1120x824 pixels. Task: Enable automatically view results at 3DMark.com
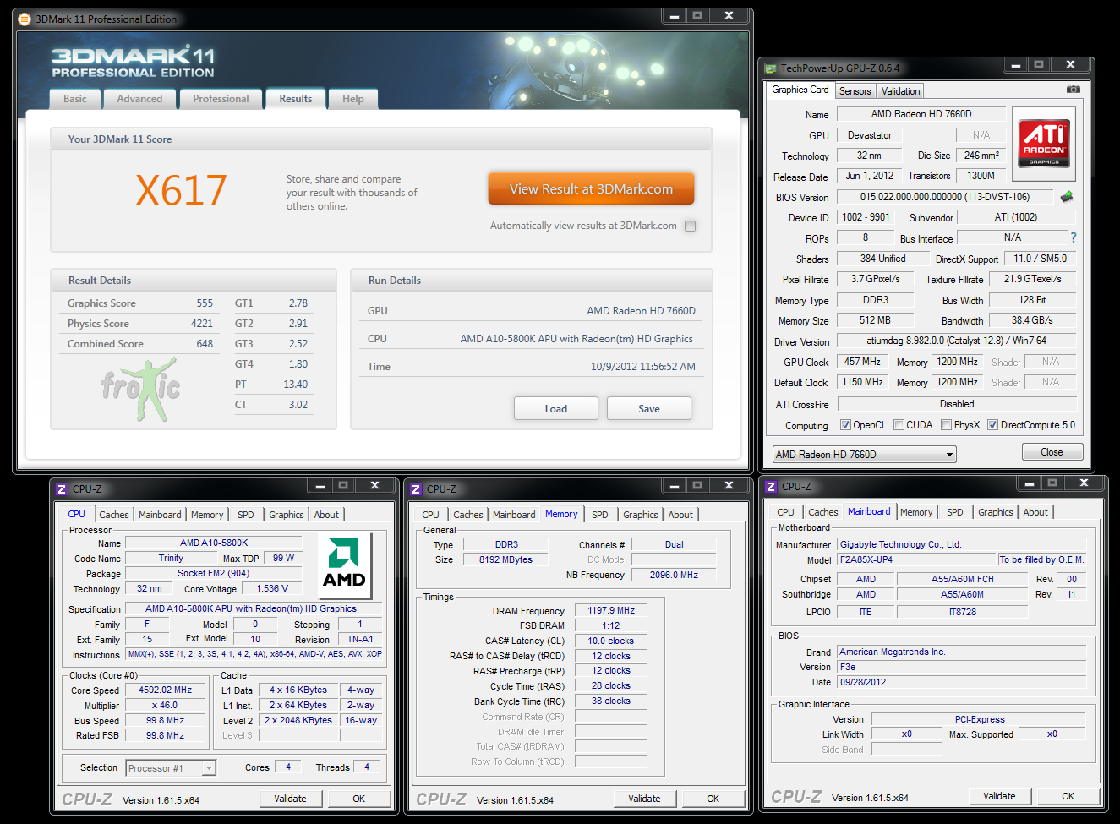(691, 226)
